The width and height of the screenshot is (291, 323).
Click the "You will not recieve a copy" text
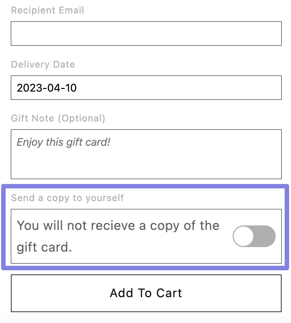coord(118,226)
